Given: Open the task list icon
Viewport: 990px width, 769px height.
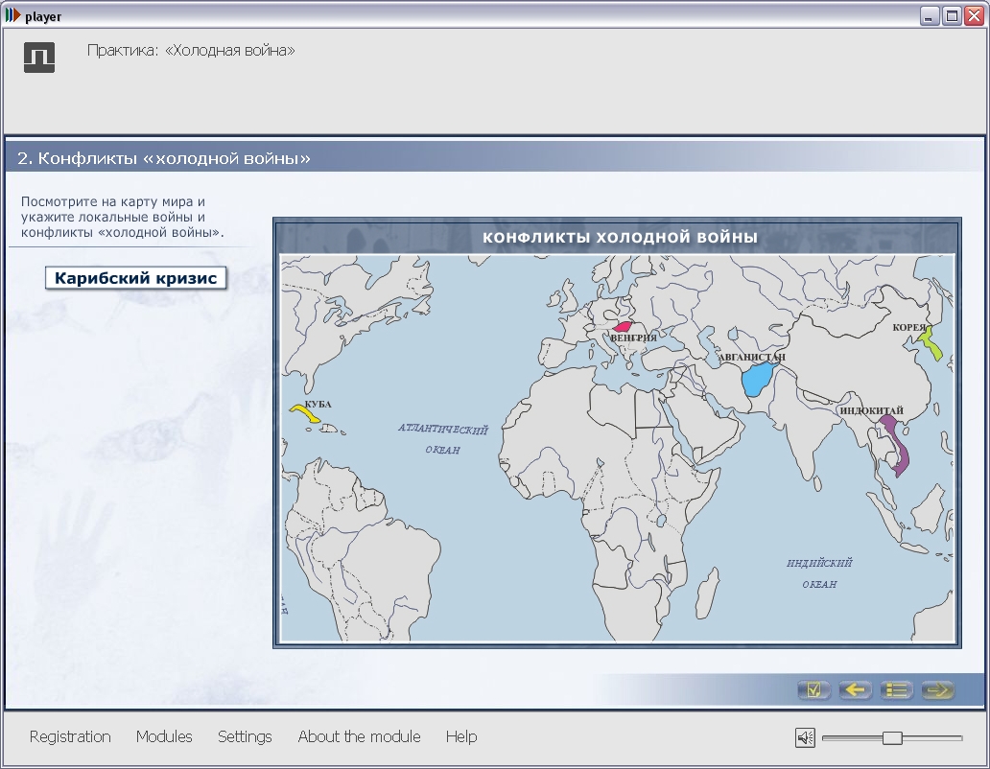Looking at the screenshot, I should [x=896, y=689].
